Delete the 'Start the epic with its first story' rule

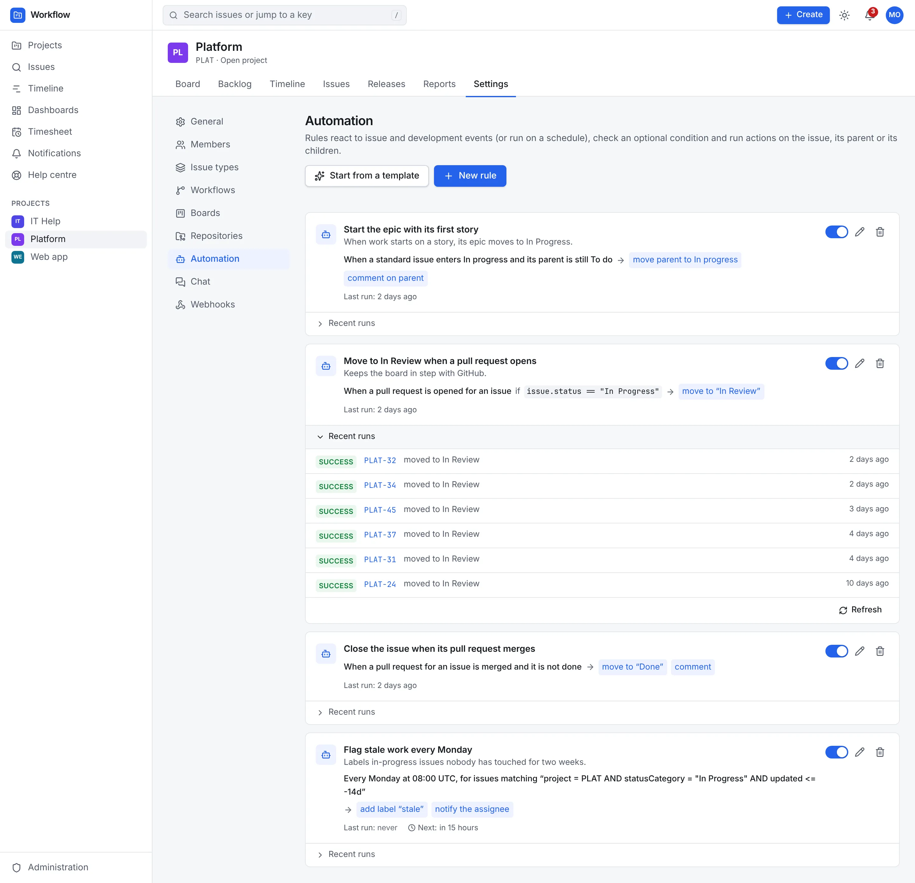click(879, 232)
